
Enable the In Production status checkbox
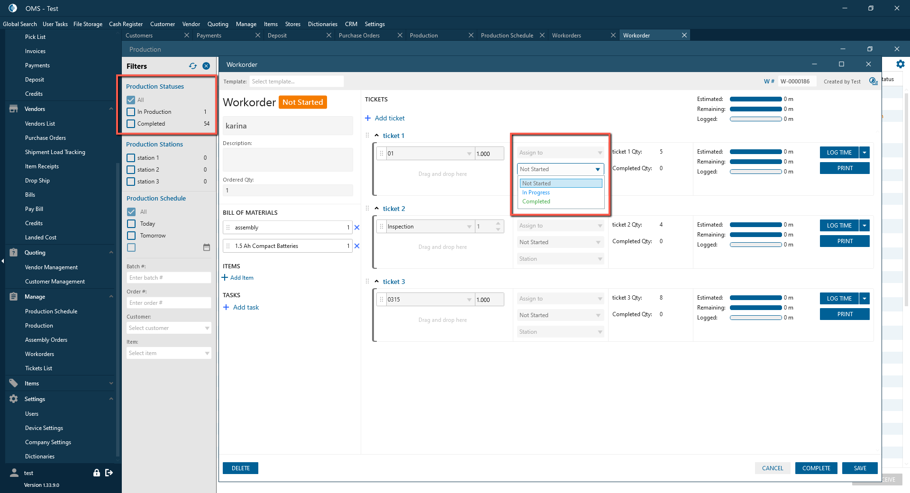click(131, 112)
